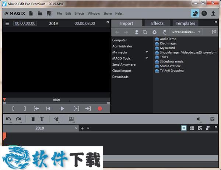Jump to the range start
Image resolution: width=221 pixels, height=170 pixels.
[36, 109]
